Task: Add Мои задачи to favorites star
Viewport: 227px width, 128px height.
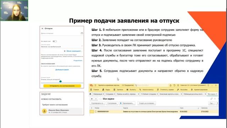Action: pos(100,99)
